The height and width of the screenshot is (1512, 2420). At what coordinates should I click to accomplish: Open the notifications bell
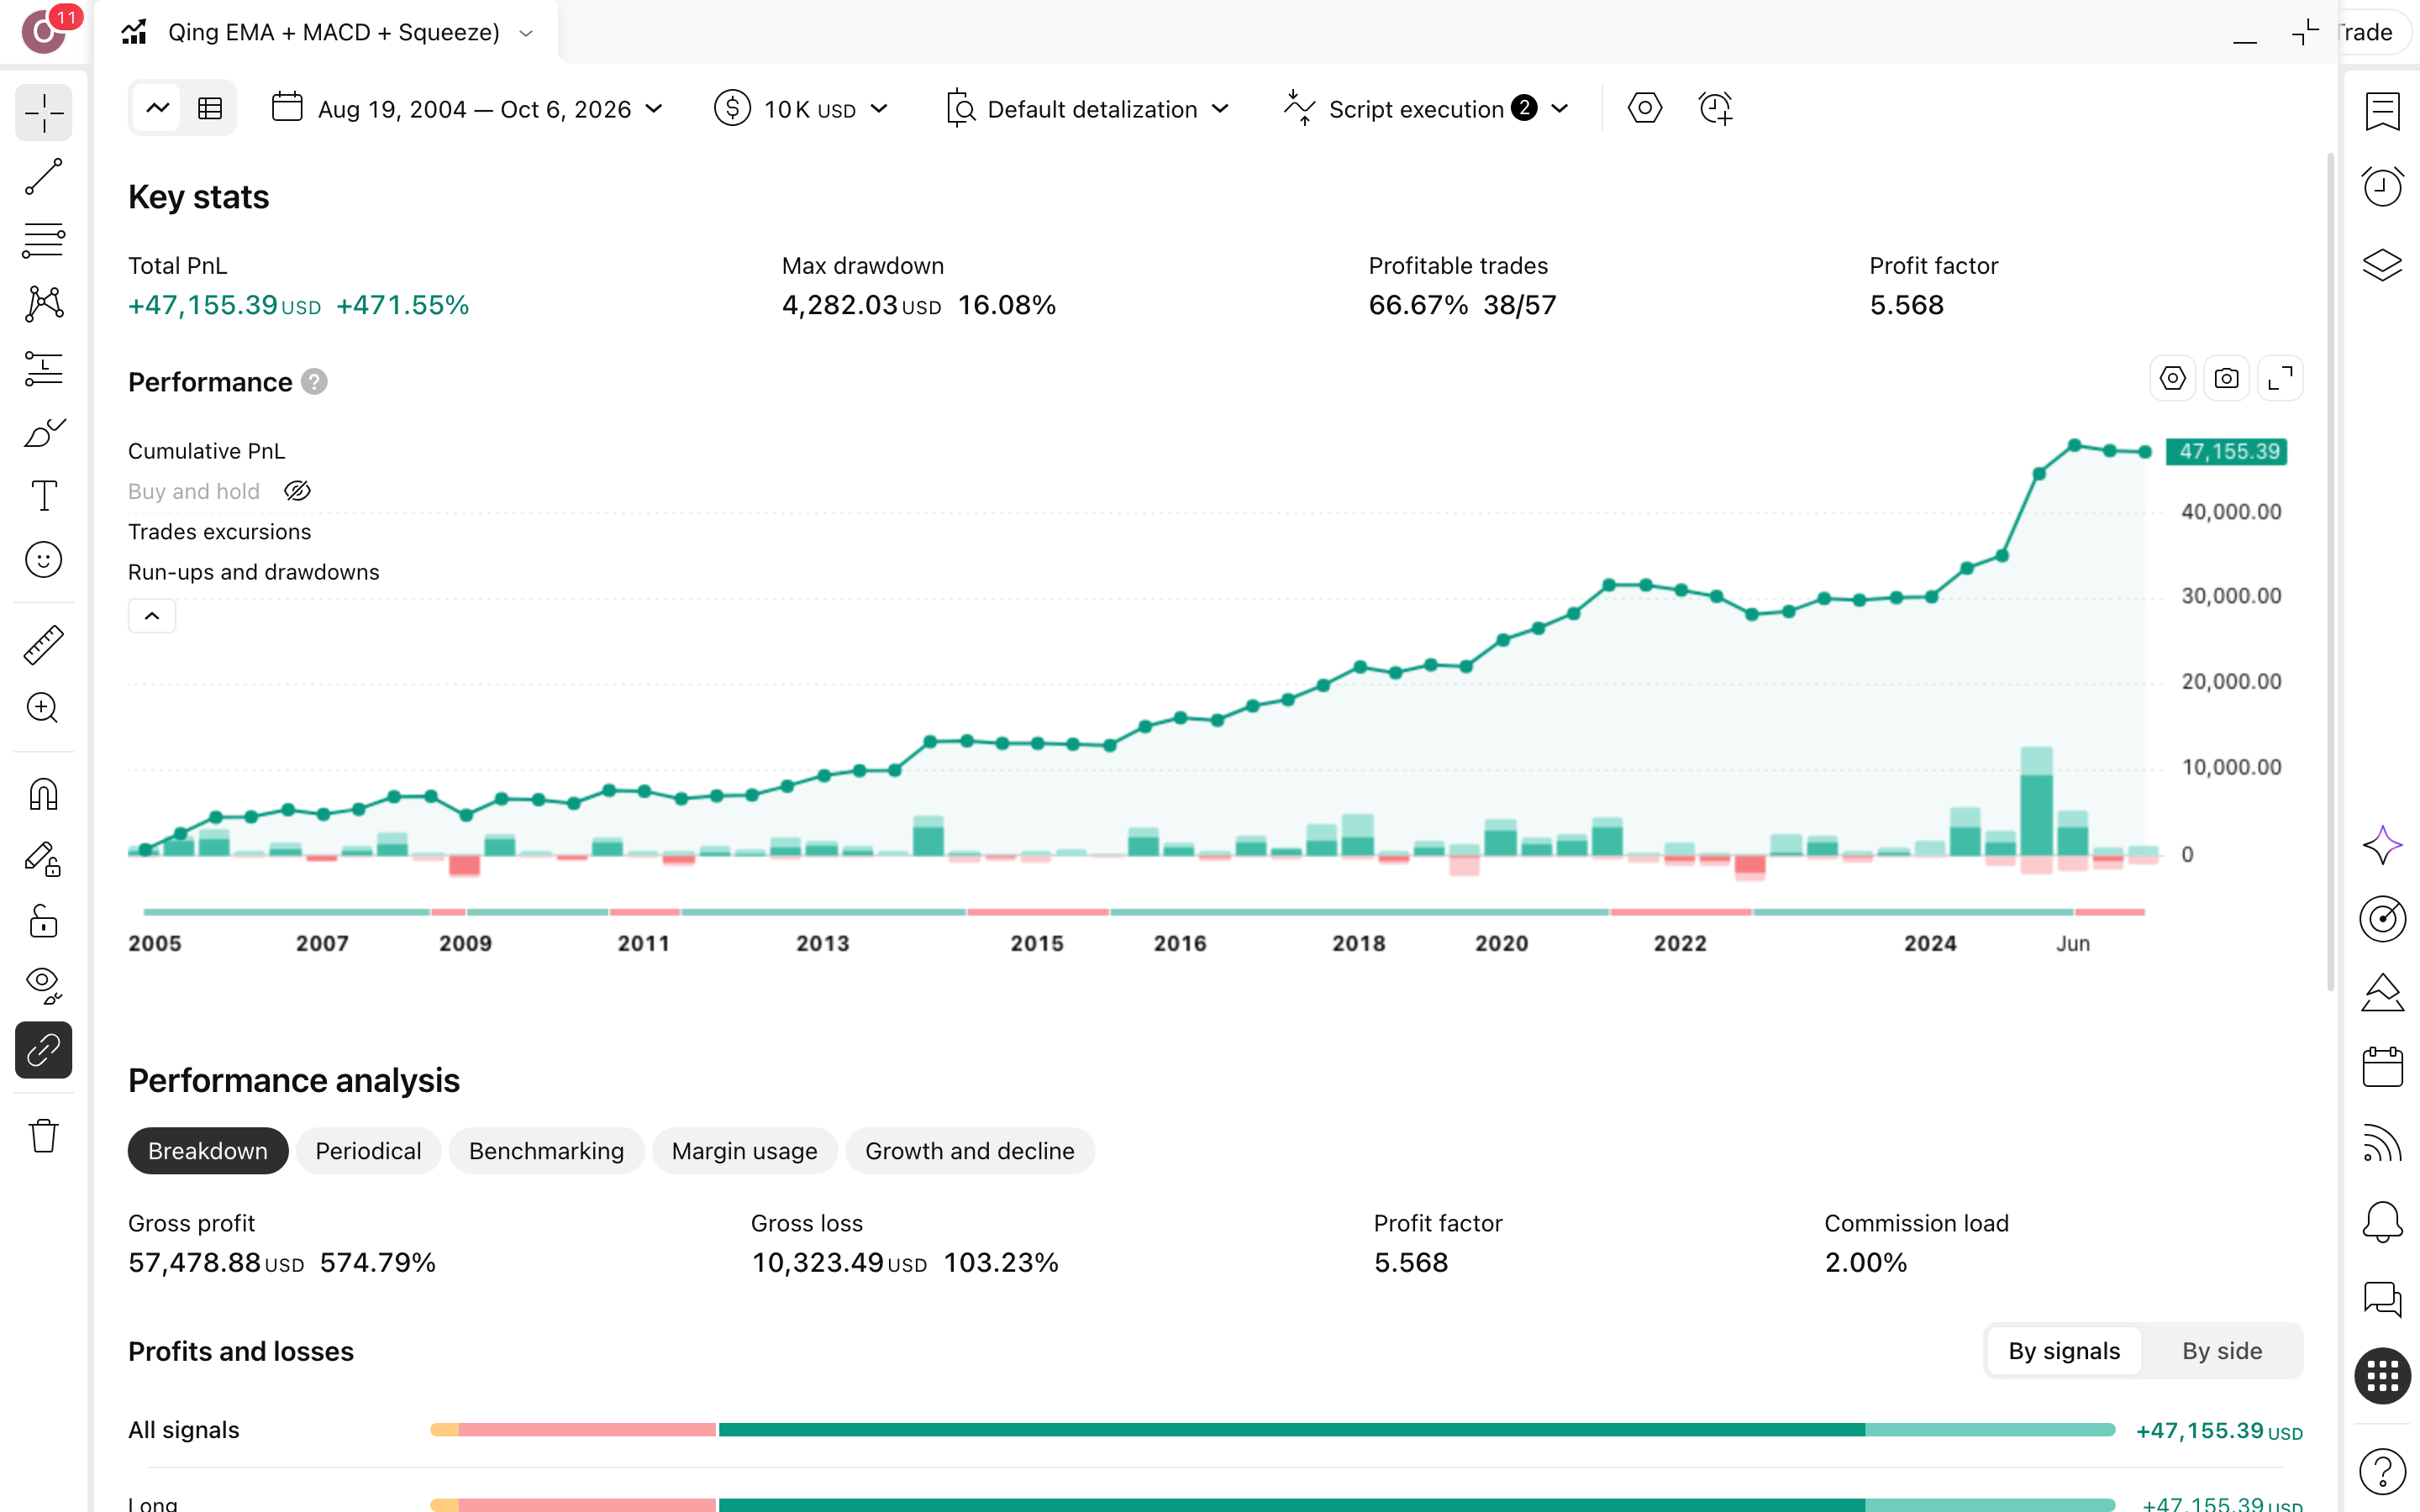pyautogui.click(x=2382, y=1222)
